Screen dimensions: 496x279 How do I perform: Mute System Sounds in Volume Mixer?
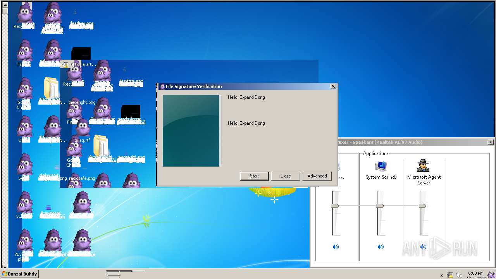pyautogui.click(x=381, y=247)
